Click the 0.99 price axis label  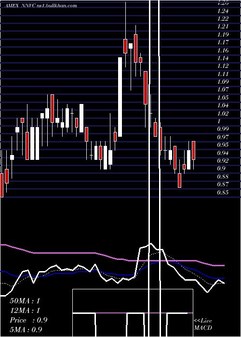click(223, 129)
